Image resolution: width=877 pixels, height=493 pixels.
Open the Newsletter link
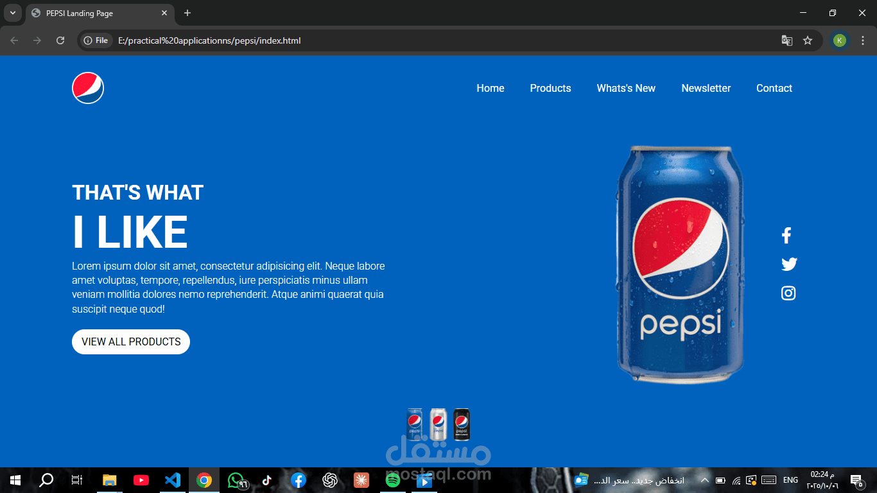[706, 88]
